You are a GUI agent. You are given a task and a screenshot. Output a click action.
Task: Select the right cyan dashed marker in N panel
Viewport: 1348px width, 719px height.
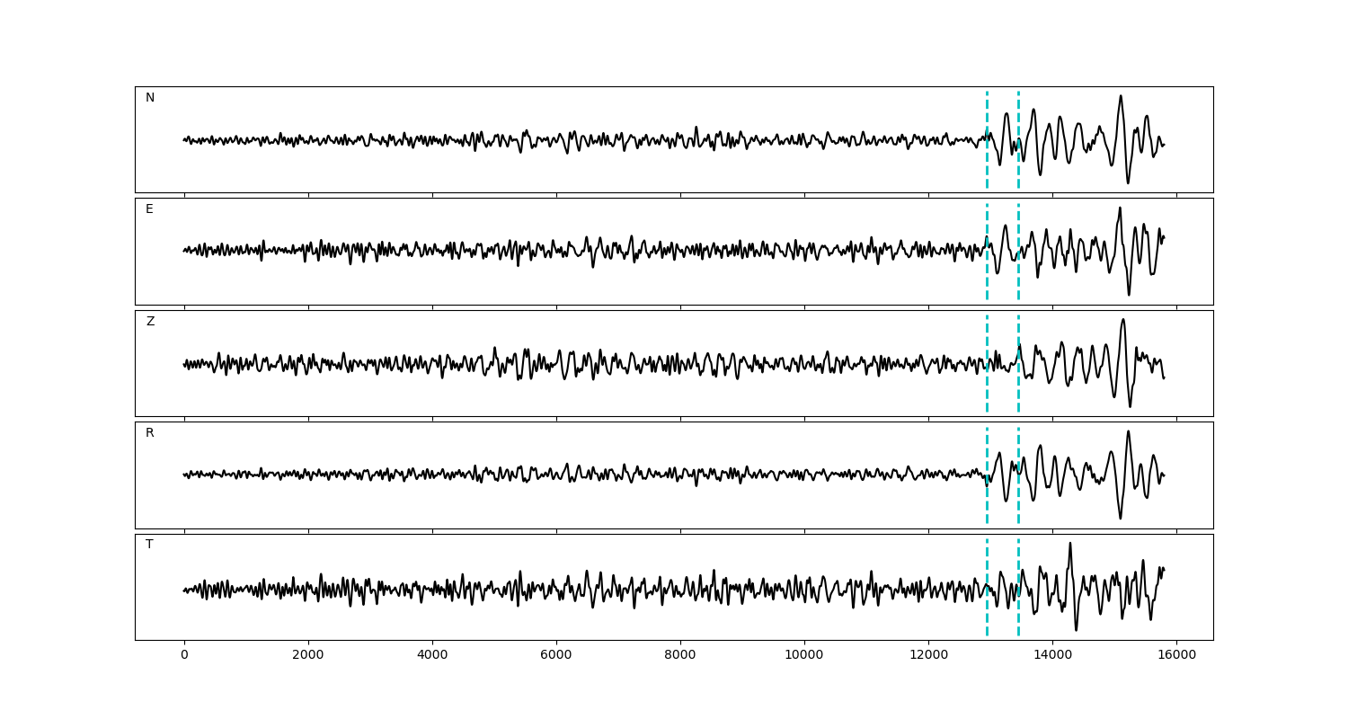click(x=1018, y=162)
